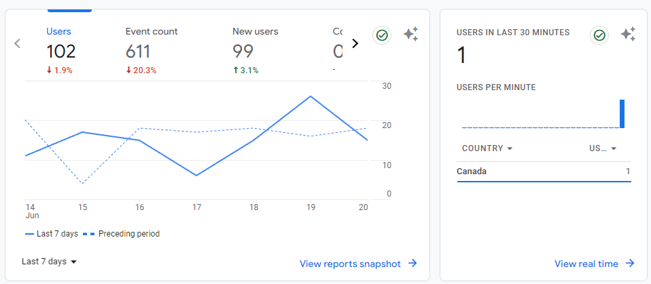Click green check icon in realtime card

[599, 35]
